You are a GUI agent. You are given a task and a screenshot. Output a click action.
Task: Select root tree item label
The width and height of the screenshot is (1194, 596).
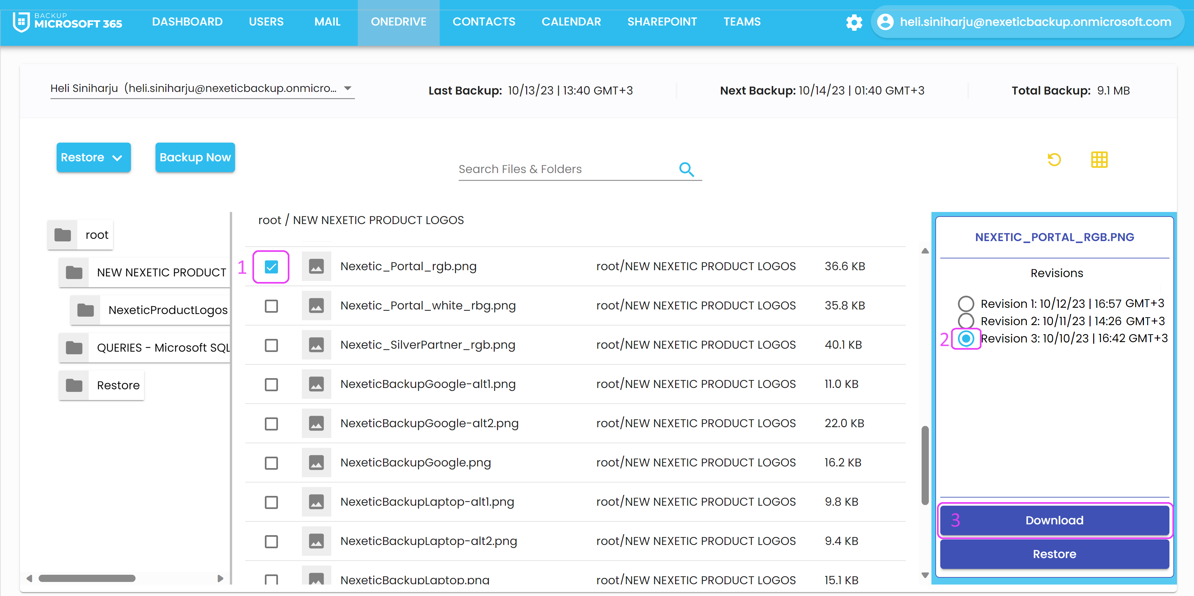pyautogui.click(x=97, y=235)
